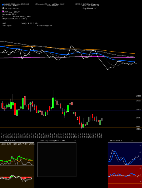The image size is (142, 188).
Task: Click the tallest-wick candlestick in mid November
Action: click(x=68, y=109)
